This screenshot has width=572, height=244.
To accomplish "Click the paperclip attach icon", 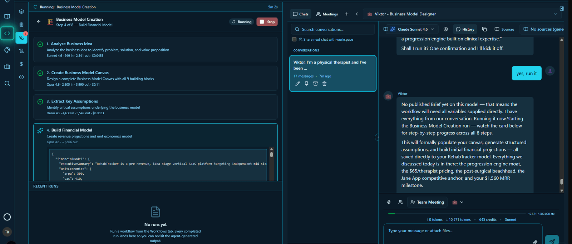I will [535, 242].
